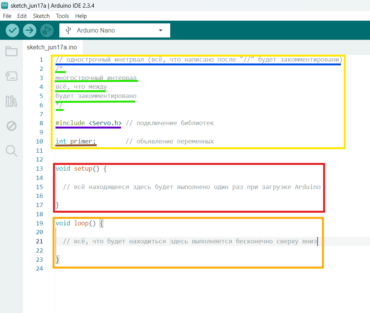Image resolution: width=370 pixels, height=313 pixels.
Task: Open the Boards Manager sidebar icon
Action: point(11,76)
